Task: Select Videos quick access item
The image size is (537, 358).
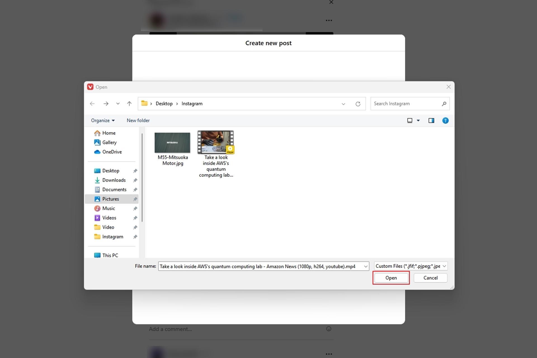Action: 109,218
